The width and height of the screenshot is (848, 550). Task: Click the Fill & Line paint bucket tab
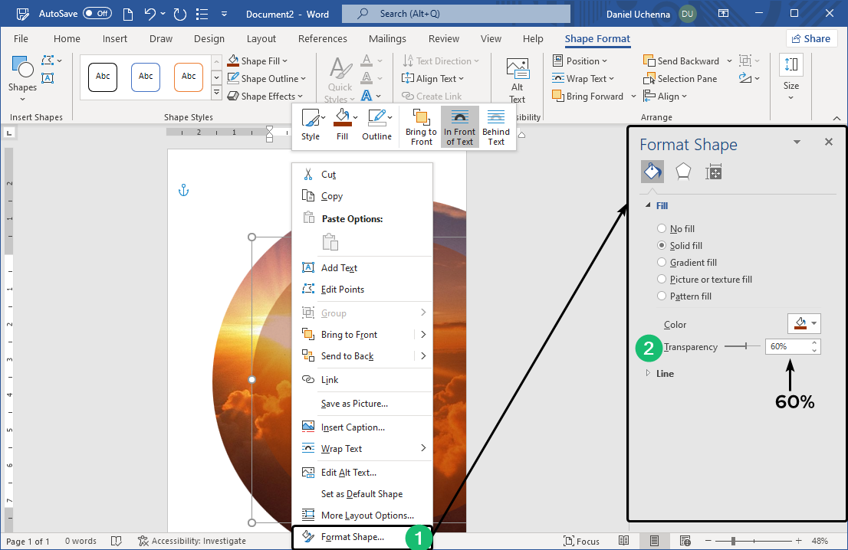652,172
